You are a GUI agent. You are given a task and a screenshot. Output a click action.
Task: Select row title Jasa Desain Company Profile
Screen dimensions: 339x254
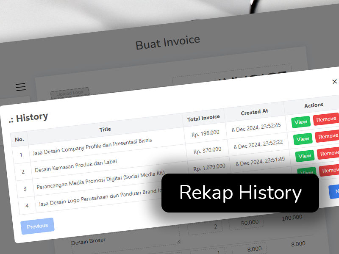[x=92, y=146]
